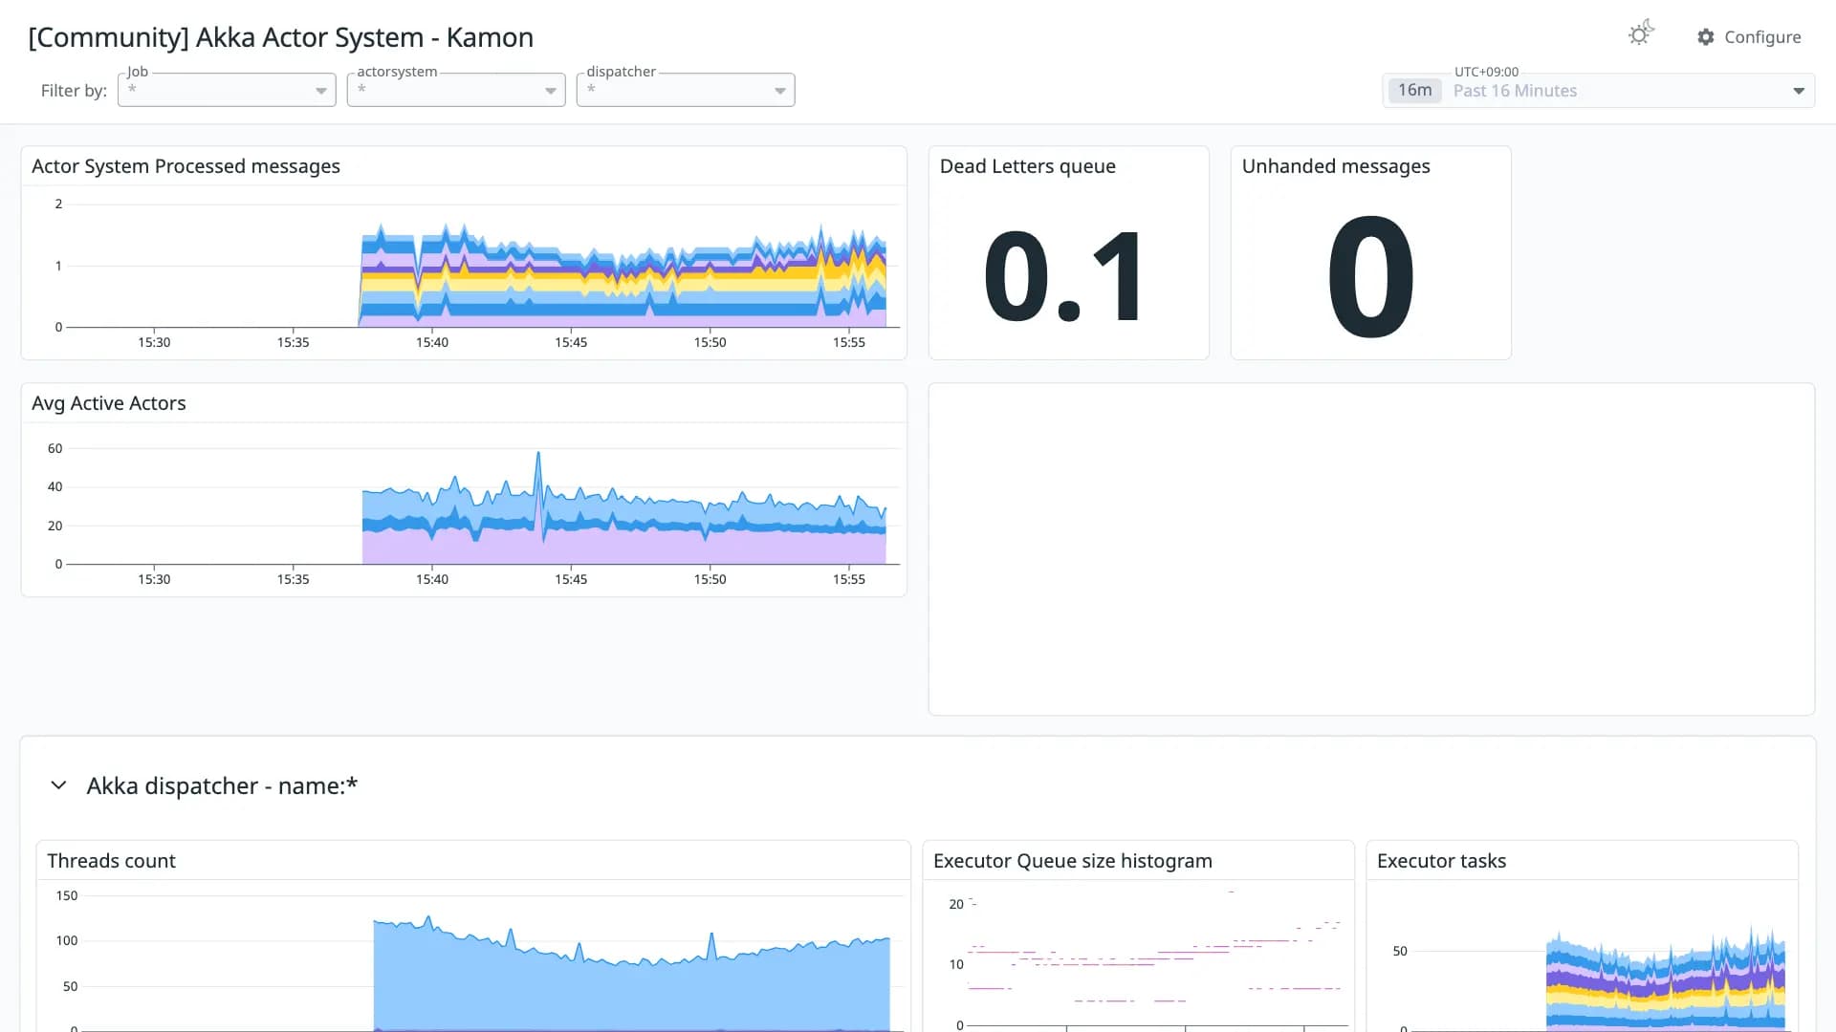Click the Akka dispatcher - name:* heading

pyautogui.click(x=222, y=786)
